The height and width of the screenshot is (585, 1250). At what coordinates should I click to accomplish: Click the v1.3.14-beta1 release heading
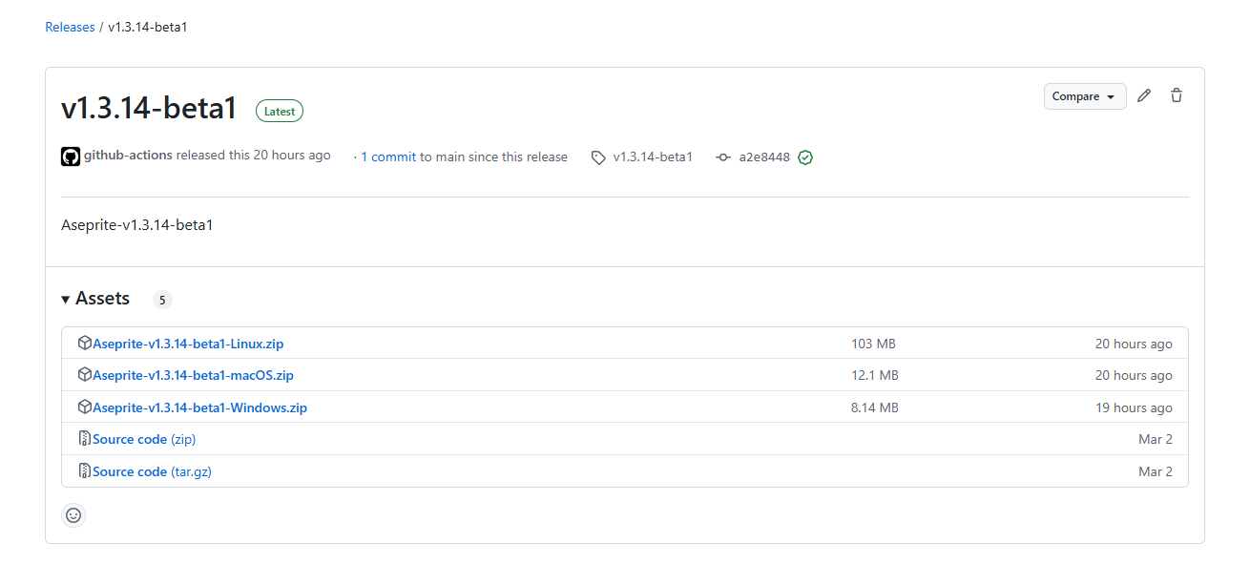tap(149, 108)
